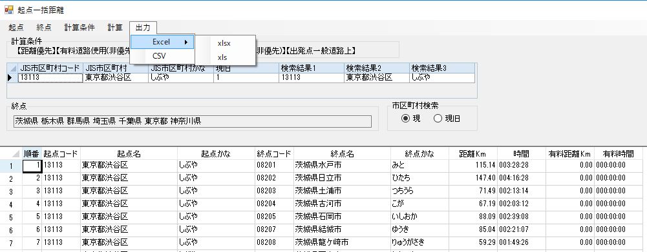Sort by 終点コード column header
Image resolution: width=647 pixels, height=252 pixels.
click(x=274, y=154)
